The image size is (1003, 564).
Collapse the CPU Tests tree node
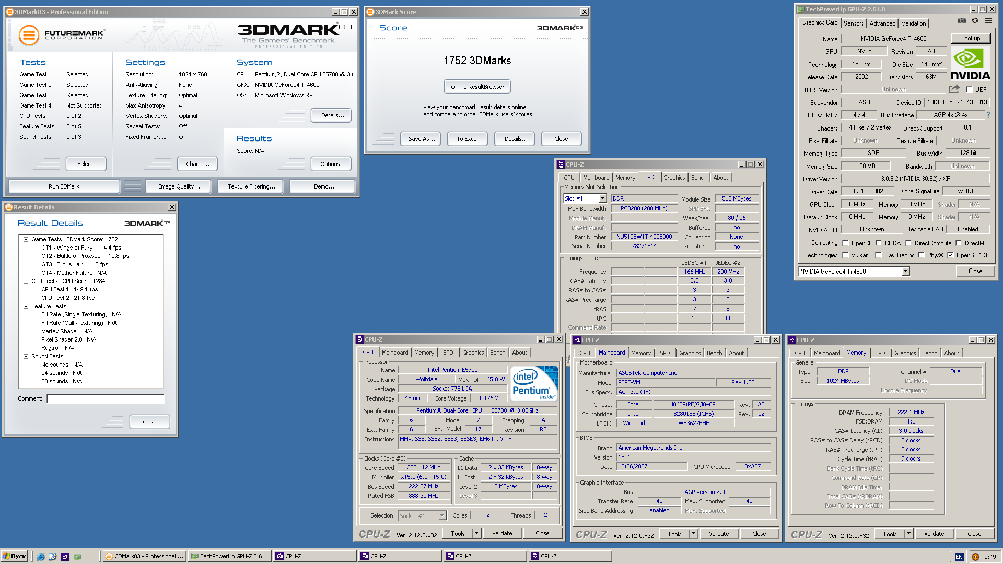click(26, 281)
